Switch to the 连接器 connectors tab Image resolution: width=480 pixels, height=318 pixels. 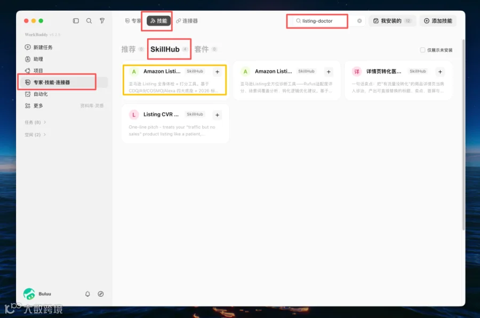point(187,21)
